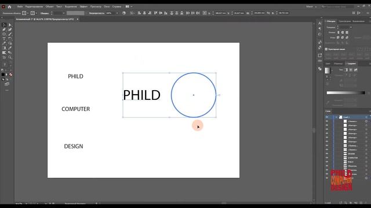Collapse the top layer disclosure triangle
This screenshot has width=371, height=208.
pos(336,117)
